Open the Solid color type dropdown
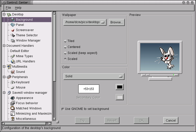The image size is (196, 132). pyautogui.click(x=94, y=76)
